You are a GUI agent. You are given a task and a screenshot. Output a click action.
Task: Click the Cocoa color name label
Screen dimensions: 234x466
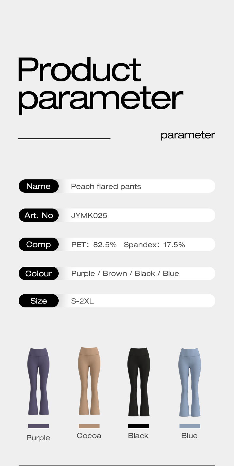tap(89, 436)
